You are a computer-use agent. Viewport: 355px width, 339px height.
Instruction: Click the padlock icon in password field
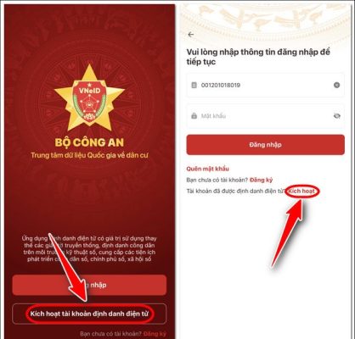point(194,116)
